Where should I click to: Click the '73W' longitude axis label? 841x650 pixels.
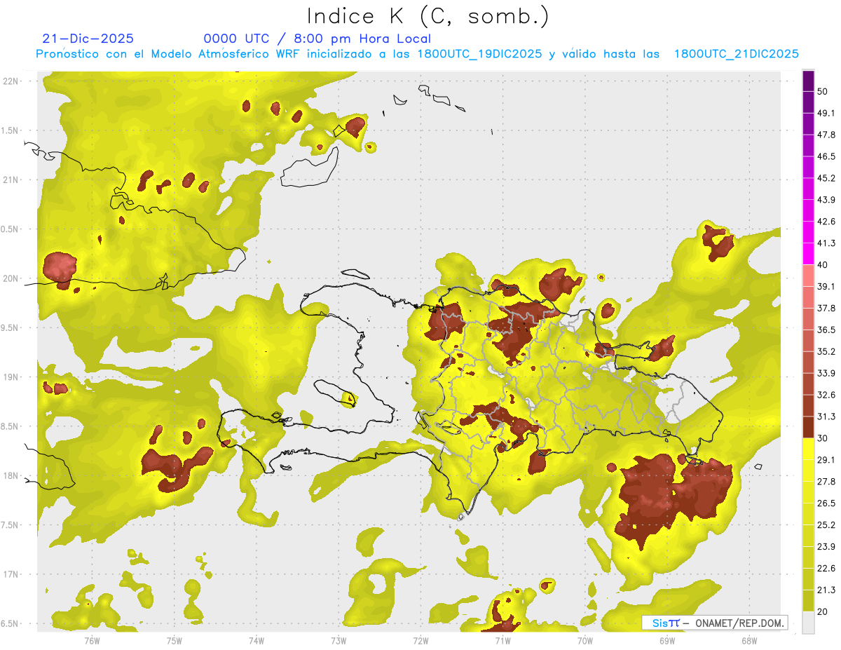coord(339,641)
